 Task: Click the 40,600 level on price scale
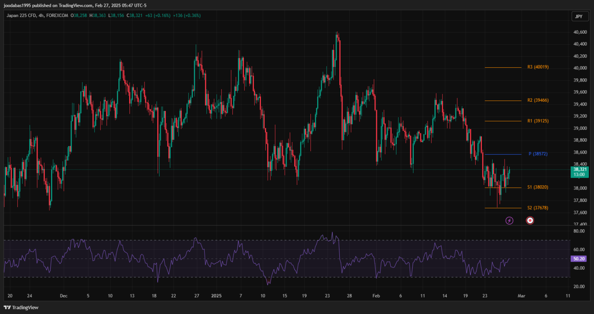[580, 32]
